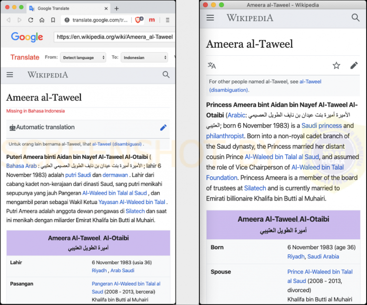Open Al-Waleed bin Talal al Saud link in English paragraph
The width and height of the screenshot is (367, 305).
pyautogui.click(x=282, y=157)
